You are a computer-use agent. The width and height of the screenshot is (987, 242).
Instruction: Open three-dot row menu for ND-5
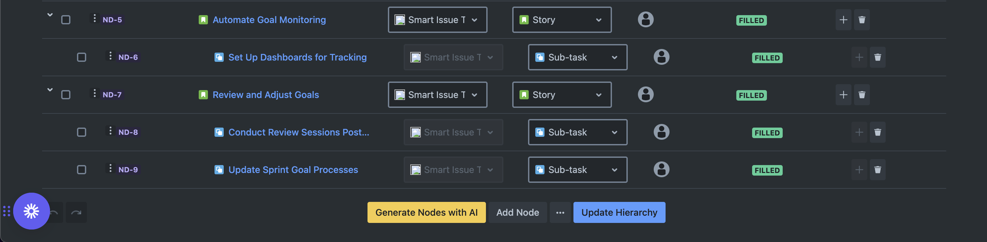[95, 18]
